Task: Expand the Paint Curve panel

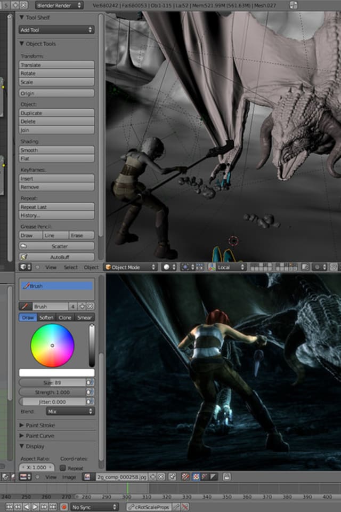Action: point(21,436)
